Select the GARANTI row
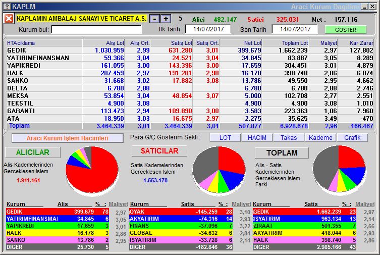 [x=190, y=111]
